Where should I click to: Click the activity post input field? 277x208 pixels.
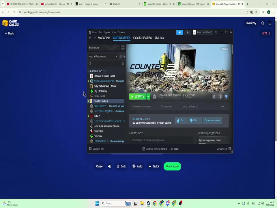coord(161,140)
